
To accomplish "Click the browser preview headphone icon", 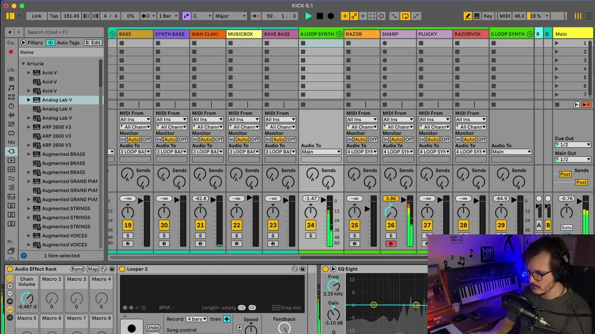I will [24, 256].
